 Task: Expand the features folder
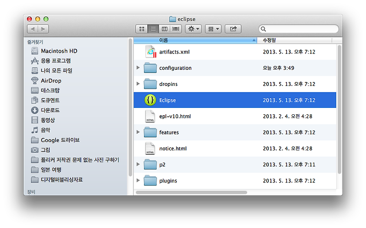(x=138, y=132)
